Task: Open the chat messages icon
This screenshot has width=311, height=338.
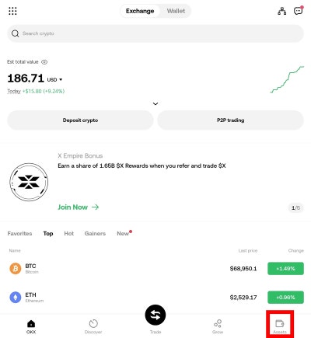Action: click(298, 11)
